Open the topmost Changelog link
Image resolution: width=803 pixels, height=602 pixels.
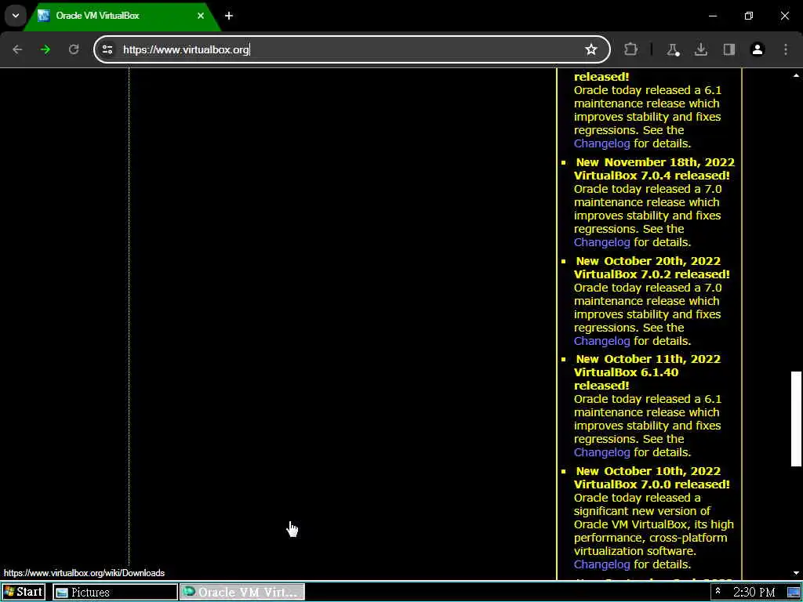[x=601, y=144]
